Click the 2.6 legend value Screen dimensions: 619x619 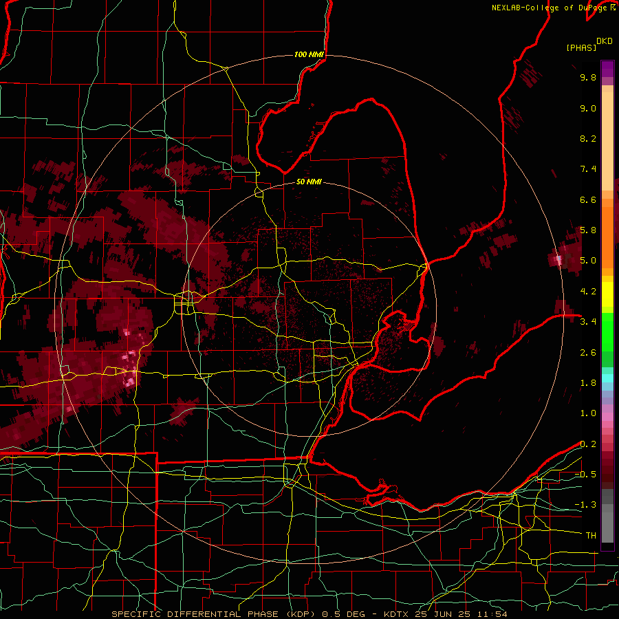(x=588, y=353)
